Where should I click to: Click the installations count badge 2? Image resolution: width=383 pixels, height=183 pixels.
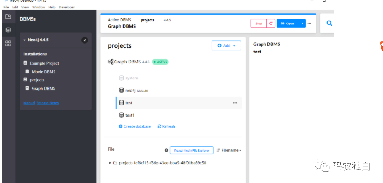point(85,40)
